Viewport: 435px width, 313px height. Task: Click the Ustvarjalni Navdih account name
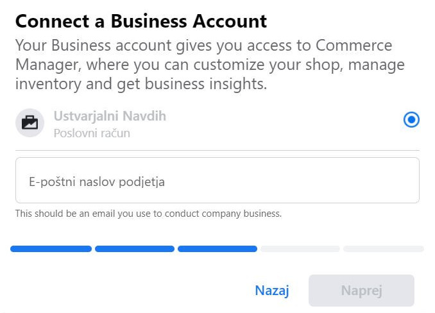[x=110, y=116]
